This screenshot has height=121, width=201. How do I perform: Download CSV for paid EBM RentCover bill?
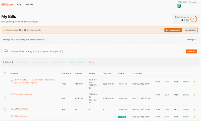point(158,117)
